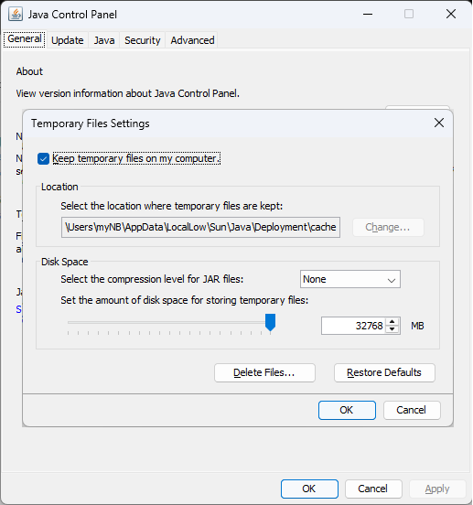This screenshot has width=473, height=505.
Task: Increase disk space with up stepper arrow
Action: coord(392,322)
